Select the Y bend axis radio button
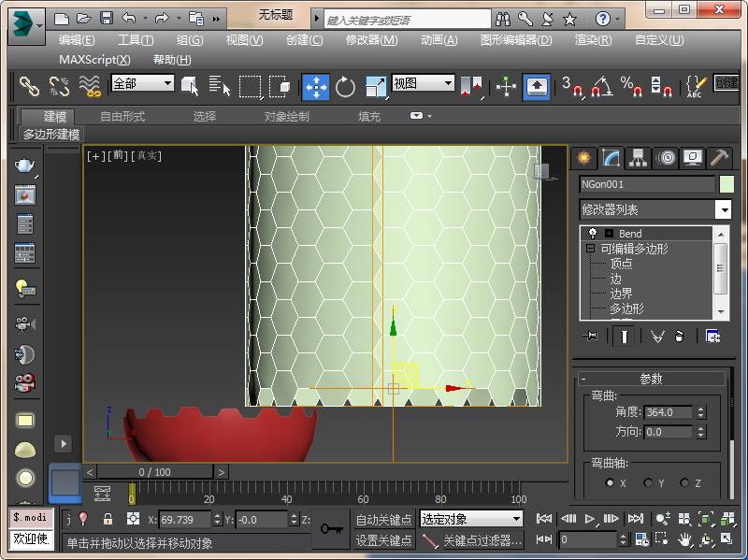The width and height of the screenshot is (748, 560). pyautogui.click(x=648, y=482)
